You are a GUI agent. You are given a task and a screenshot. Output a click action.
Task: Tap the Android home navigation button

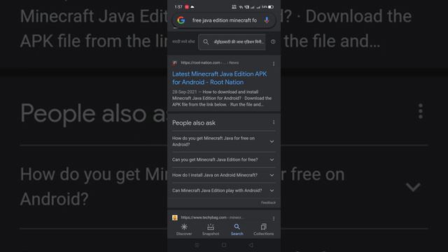click(x=224, y=245)
